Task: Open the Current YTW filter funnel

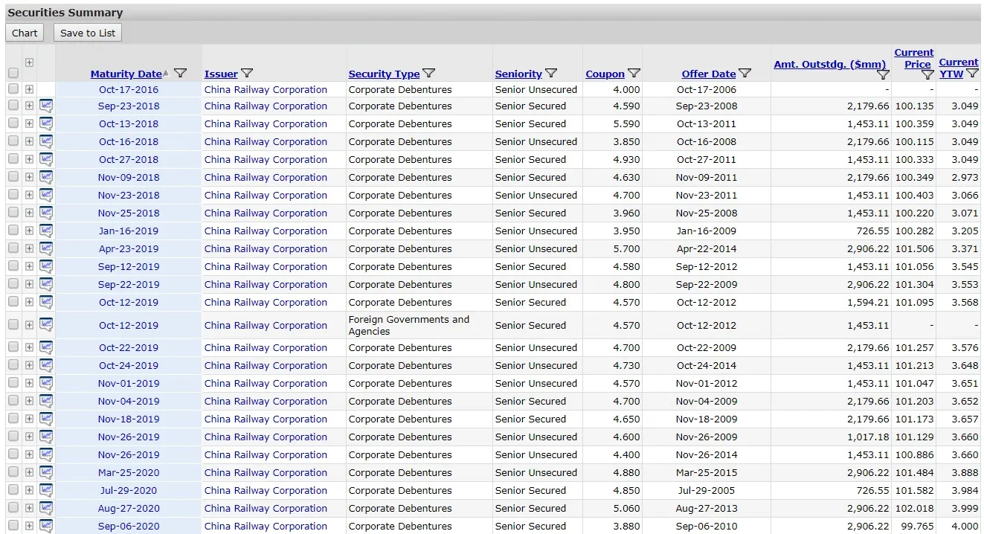Action: [x=972, y=73]
